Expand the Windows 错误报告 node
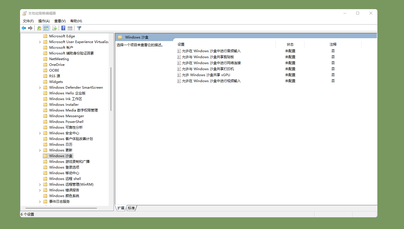The image size is (404, 229). click(x=40, y=190)
